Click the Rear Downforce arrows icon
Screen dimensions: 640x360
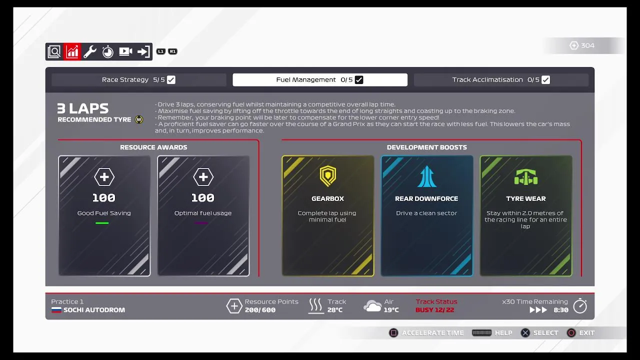coord(426,176)
